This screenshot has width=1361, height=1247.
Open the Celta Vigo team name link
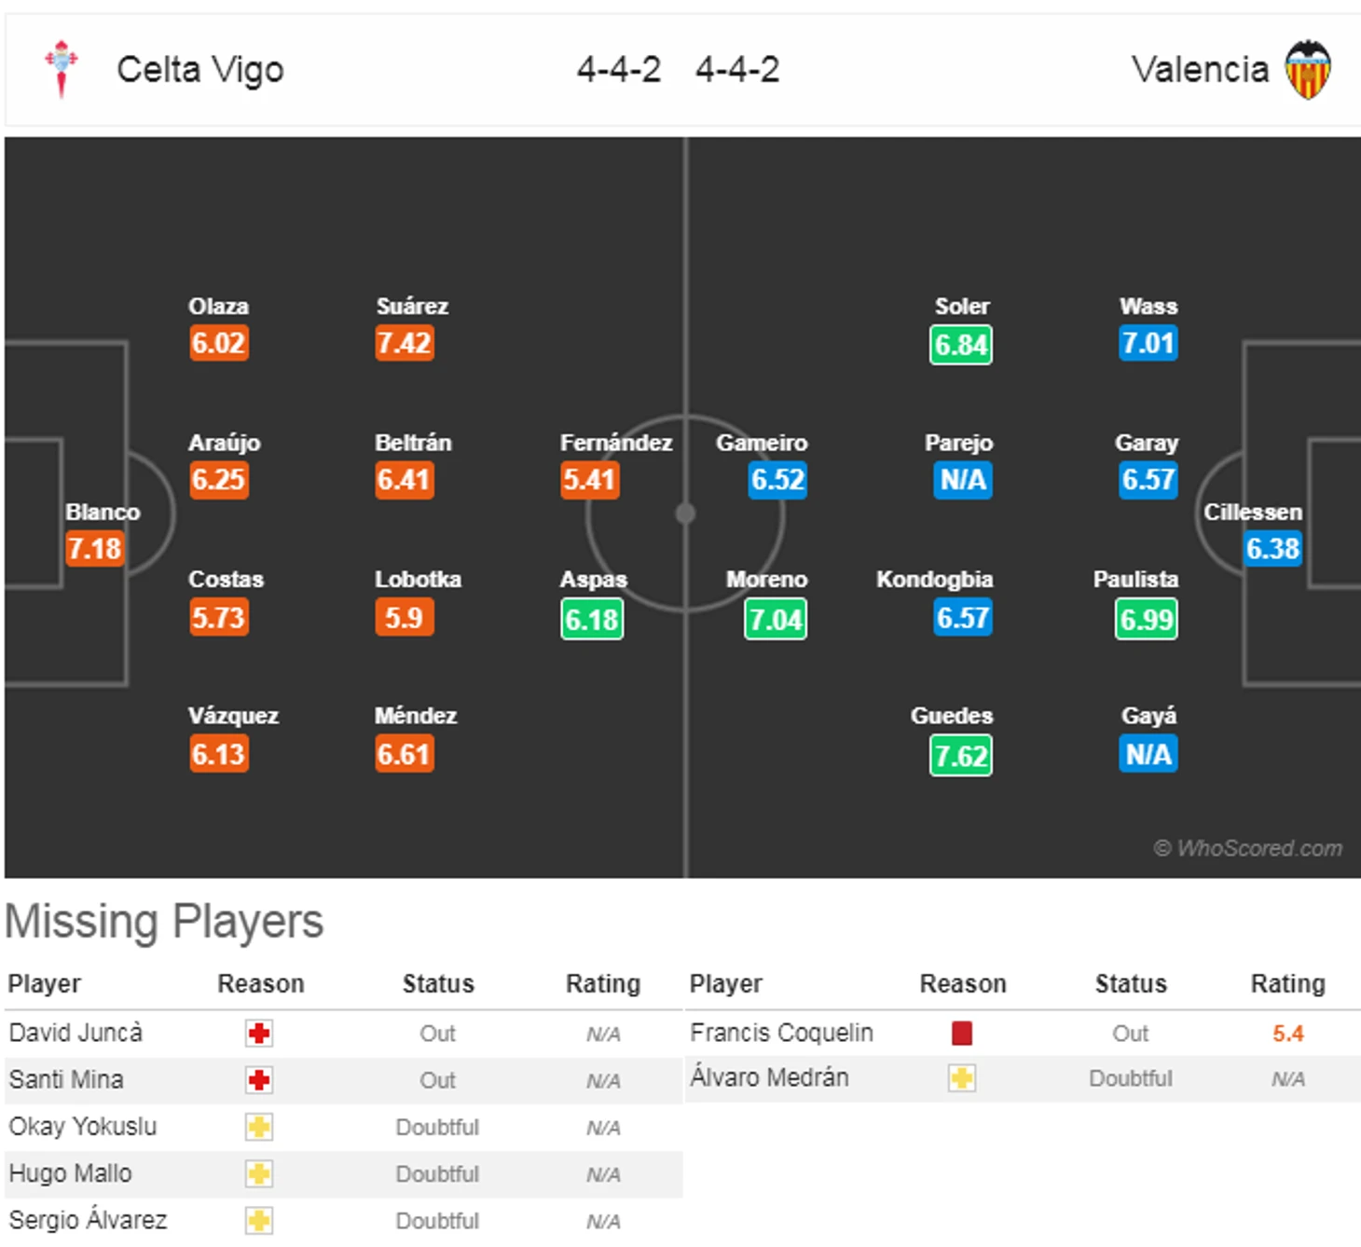point(200,70)
